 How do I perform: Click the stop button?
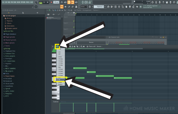48,2
